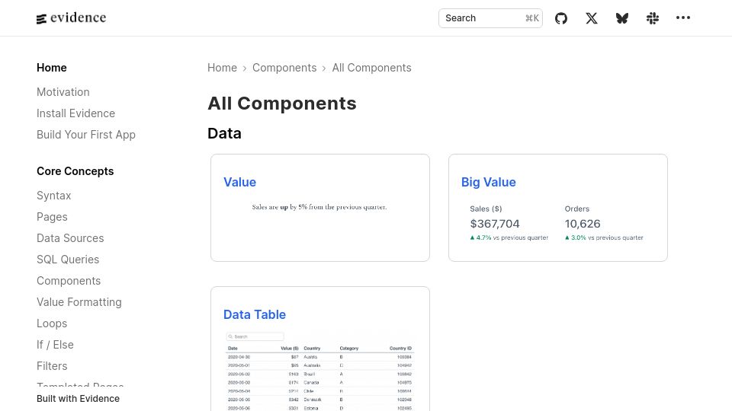The width and height of the screenshot is (732, 411).
Task: Open Home section in sidebar
Action: tap(52, 68)
